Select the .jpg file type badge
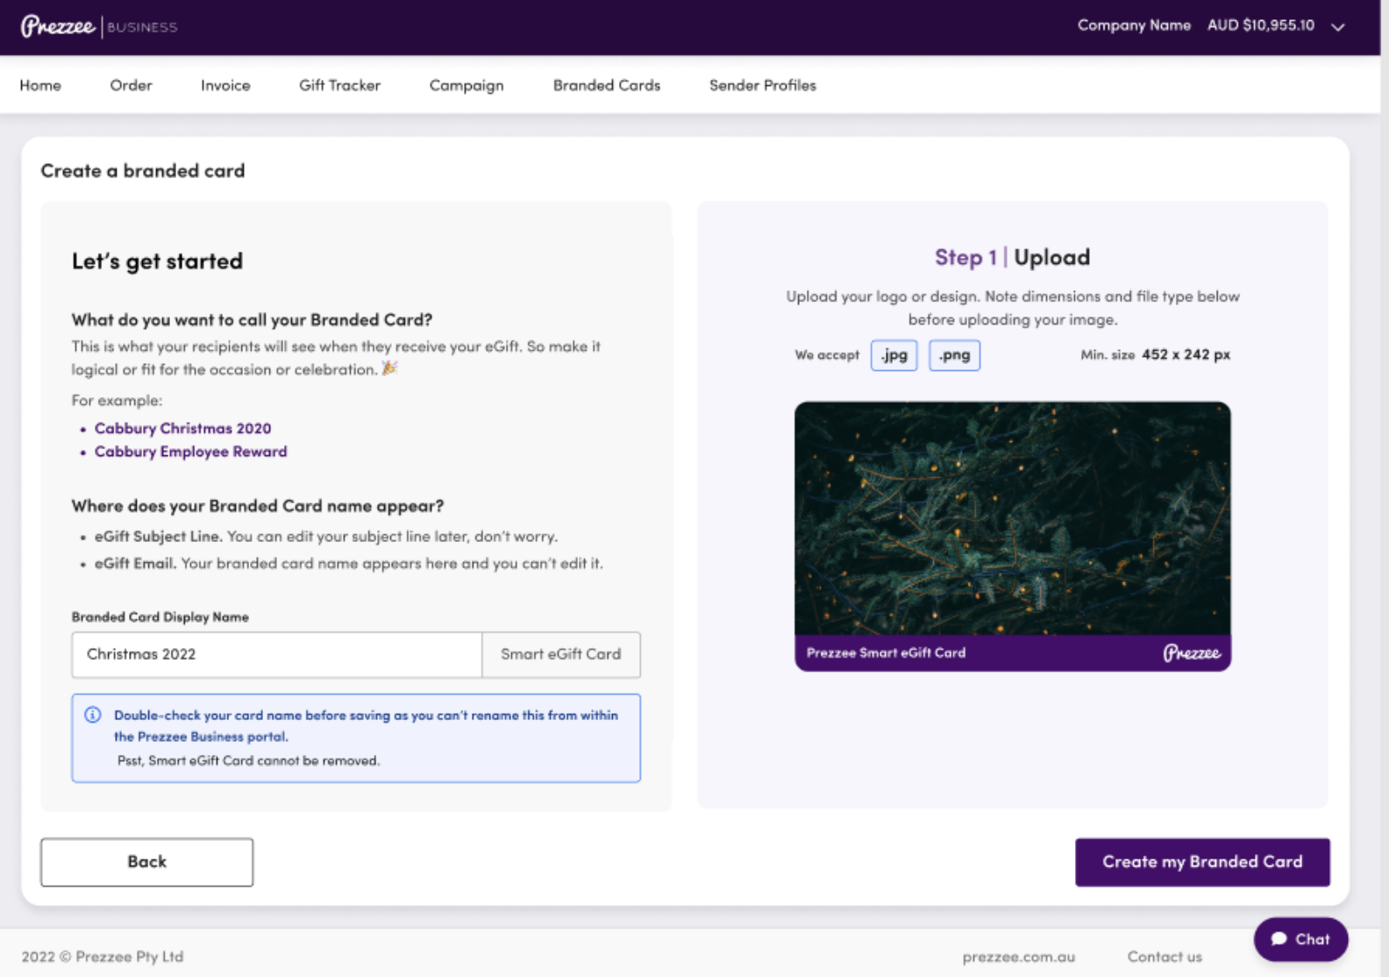Image resolution: width=1389 pixels, height=977 pixels. [894, 355]
